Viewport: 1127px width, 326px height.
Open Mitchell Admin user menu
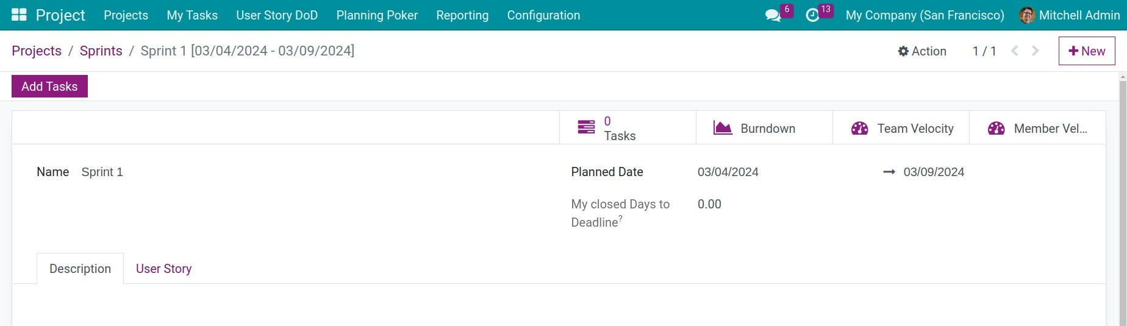tap(1070, 15)
